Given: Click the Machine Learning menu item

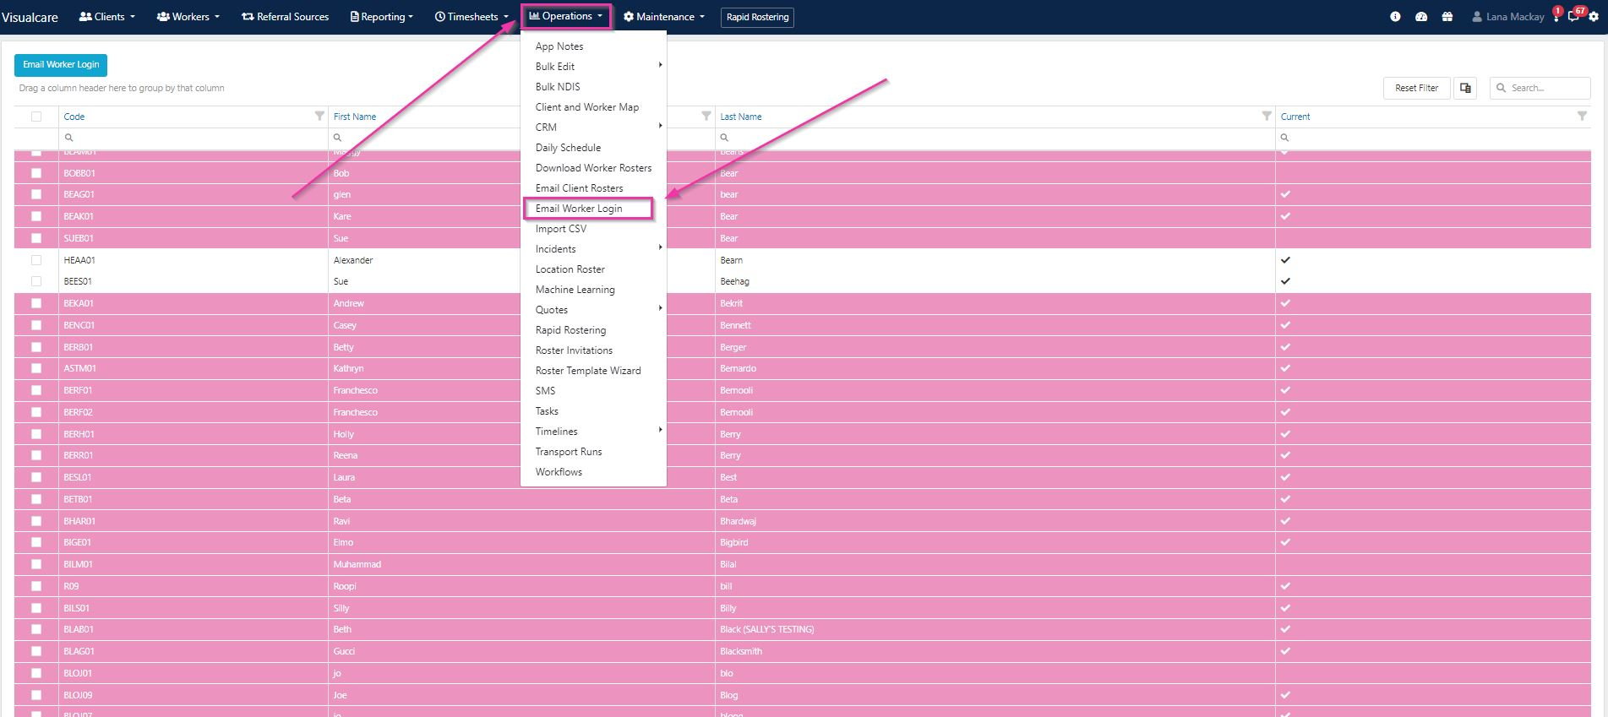Looking at the screenshot, I should (593, 290).
